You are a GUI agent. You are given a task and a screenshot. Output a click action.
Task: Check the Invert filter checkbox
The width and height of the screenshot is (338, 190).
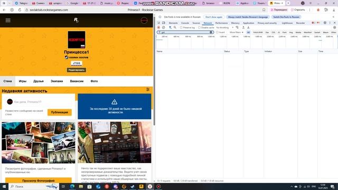(217, 32)
